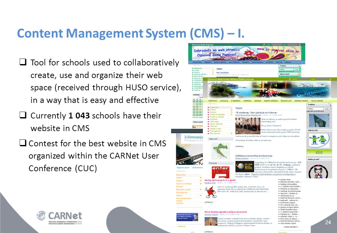Open Akcija darivanja krvi u gimbi article
337x233 pixels.
(x=220, y=180)
